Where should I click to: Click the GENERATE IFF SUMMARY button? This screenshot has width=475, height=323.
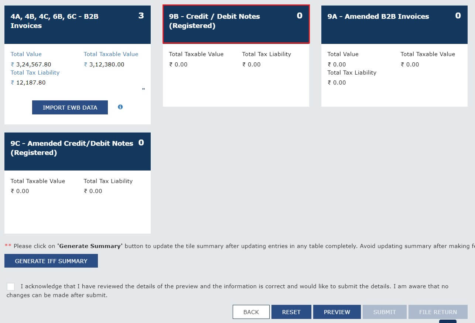[x=51, y=261]
